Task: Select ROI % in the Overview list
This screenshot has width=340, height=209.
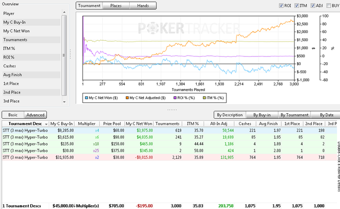Action: point(31,57)
